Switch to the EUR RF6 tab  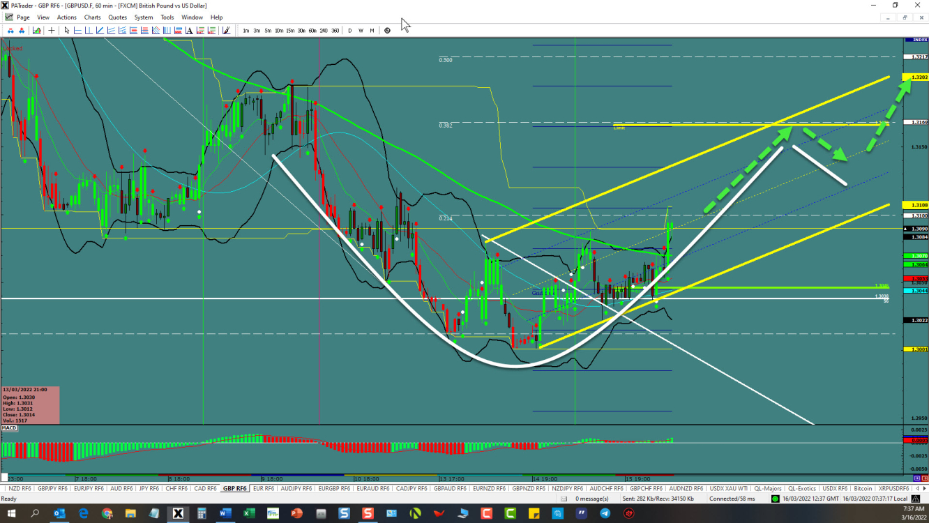264,488
